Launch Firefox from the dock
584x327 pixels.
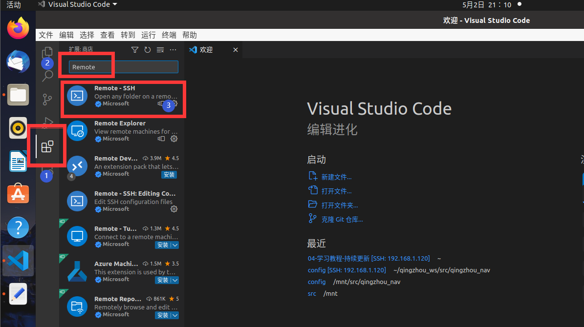pos(18,28)
